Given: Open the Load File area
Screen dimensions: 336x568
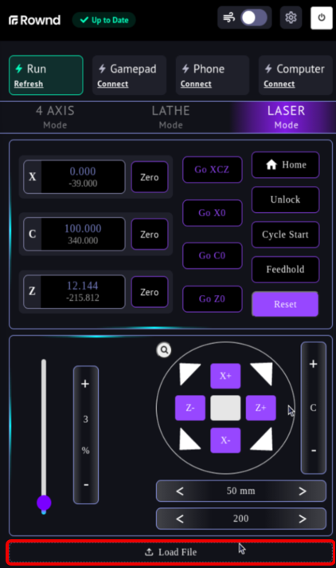Looking at the screenshot, I should point(170,552).
